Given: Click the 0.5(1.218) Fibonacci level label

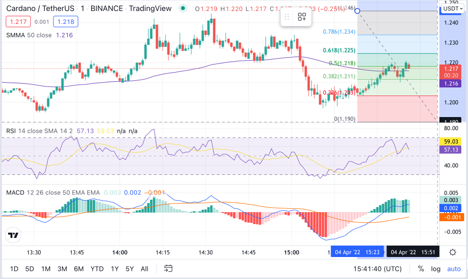Looking at the screenshot, I should [x=342, y=63].
